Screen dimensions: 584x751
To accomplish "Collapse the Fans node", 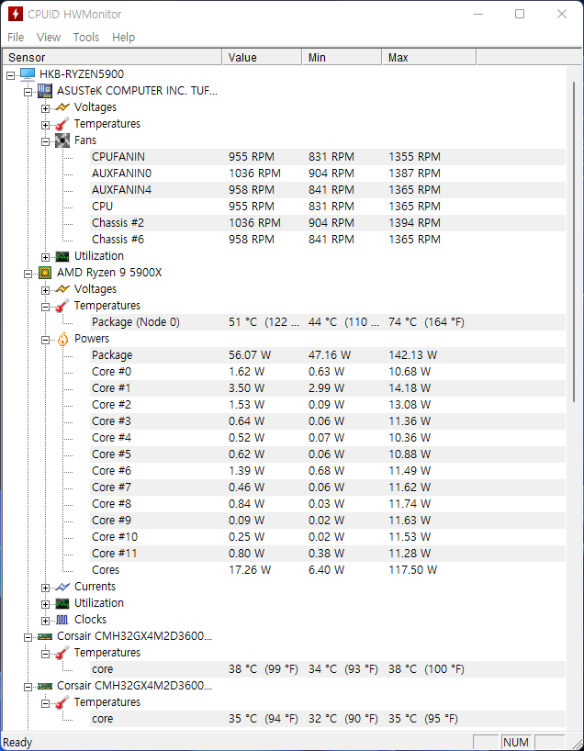I will (45, 141).
